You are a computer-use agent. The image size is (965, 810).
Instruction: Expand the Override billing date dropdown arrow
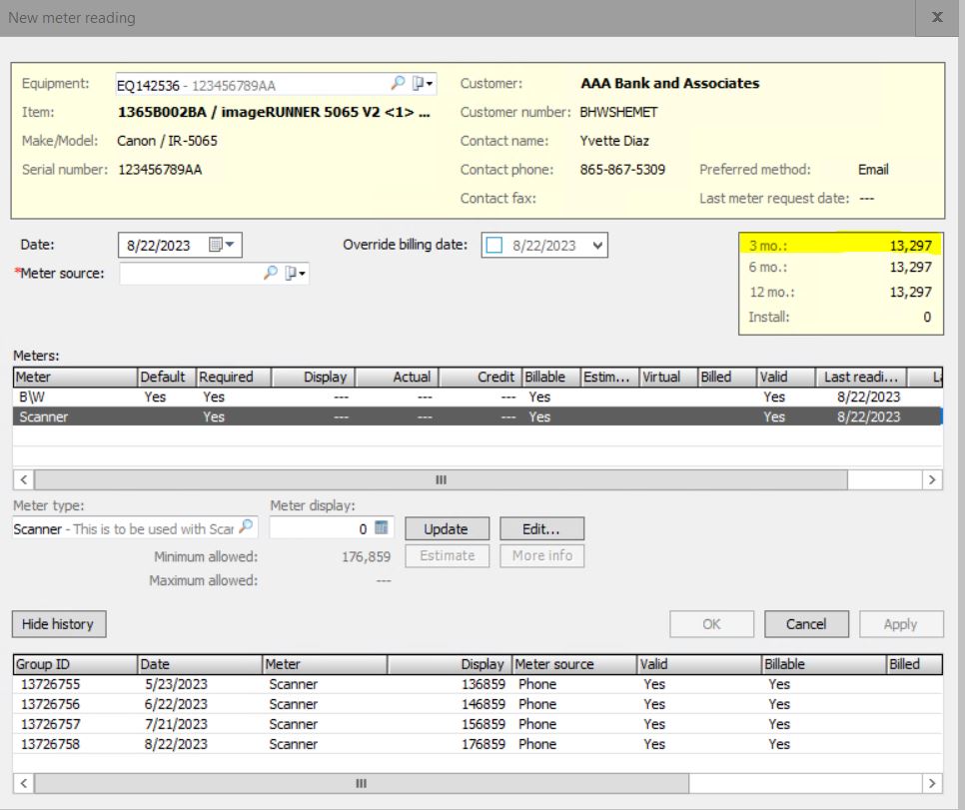click(597, 246)
